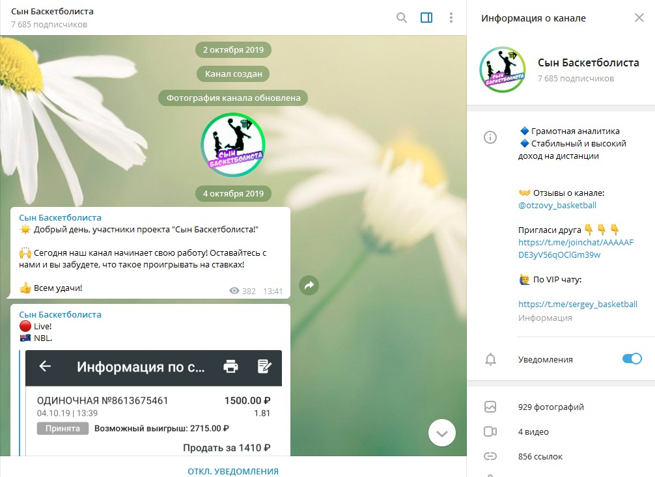The height and width of the screenshot is (477, 655).
Task: Click the Грамотная аналитика description line
Action: click(575, 131)
